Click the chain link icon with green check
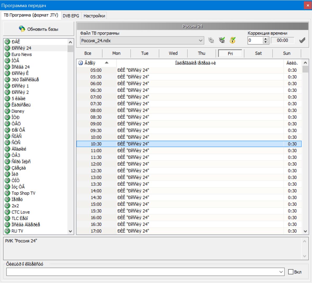 pyautogui.click(x=222, y=40)
